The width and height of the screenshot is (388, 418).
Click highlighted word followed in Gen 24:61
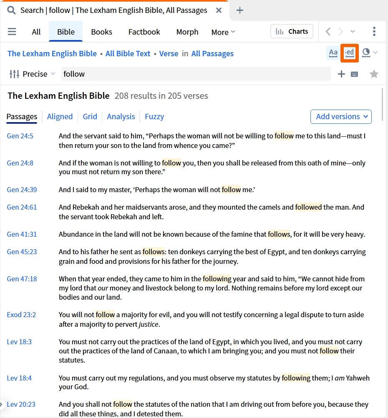tap(308, 207)
